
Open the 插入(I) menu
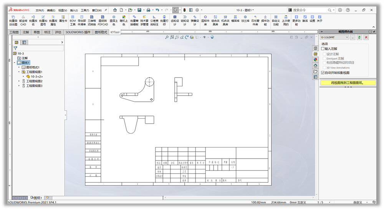click(74, 10)
